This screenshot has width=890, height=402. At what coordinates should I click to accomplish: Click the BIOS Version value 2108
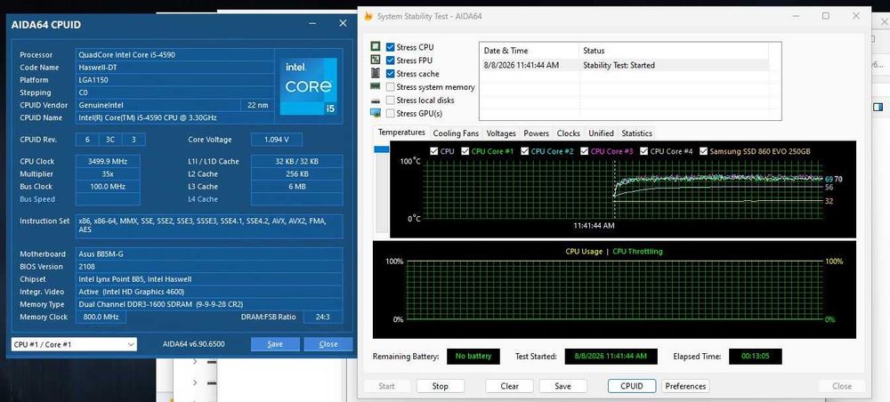tap(209, 267)
